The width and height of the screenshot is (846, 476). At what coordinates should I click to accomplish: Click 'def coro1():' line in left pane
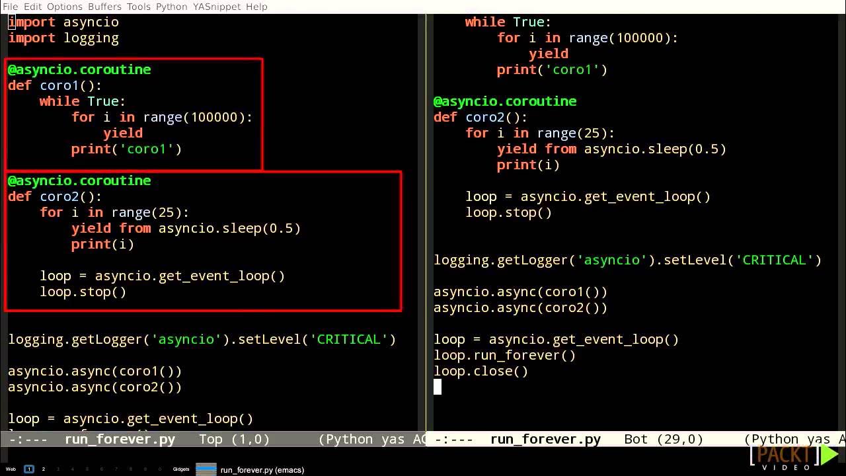tap(56, 85)
